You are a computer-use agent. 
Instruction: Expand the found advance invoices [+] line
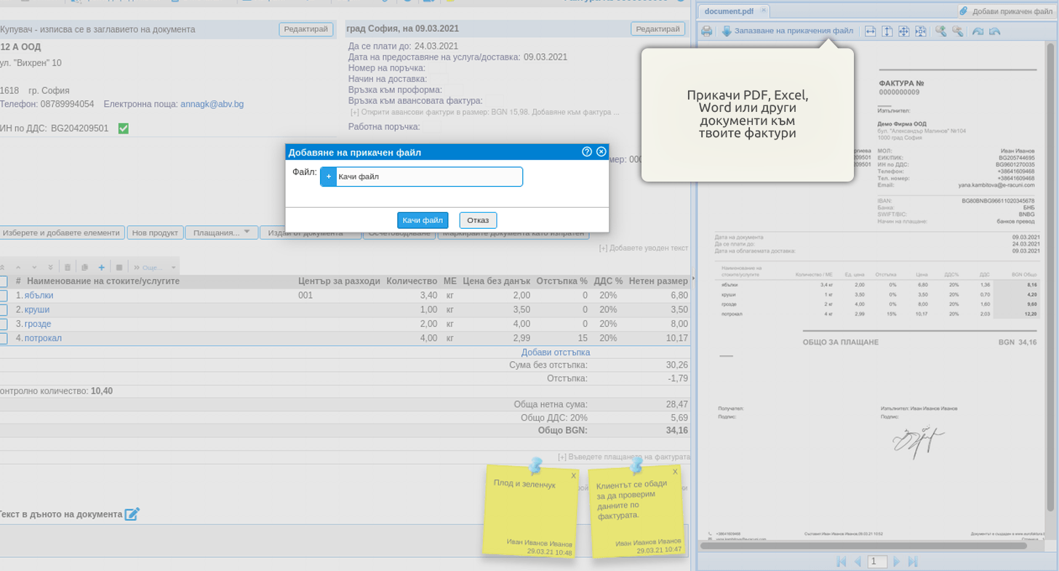click(484, 112)
